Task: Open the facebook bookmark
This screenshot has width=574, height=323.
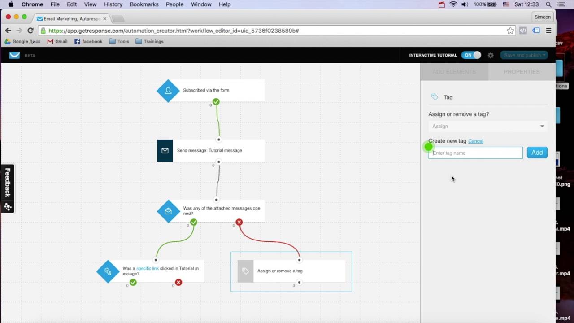Action: (88, 41)
